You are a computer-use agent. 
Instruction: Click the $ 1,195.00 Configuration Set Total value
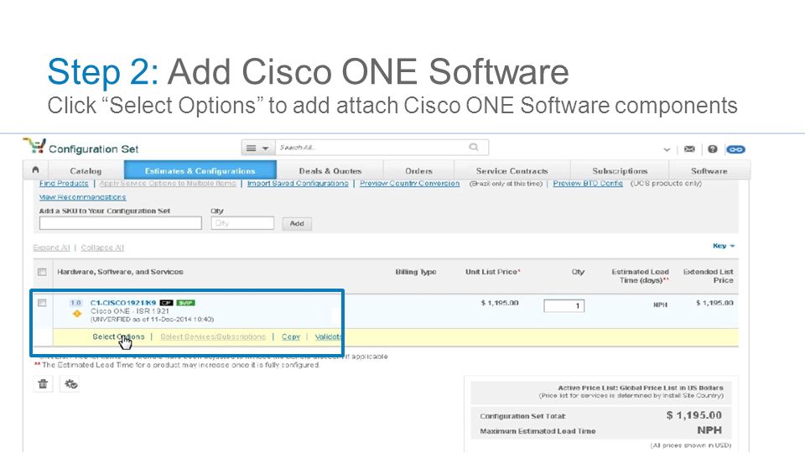tap(694, 415)
